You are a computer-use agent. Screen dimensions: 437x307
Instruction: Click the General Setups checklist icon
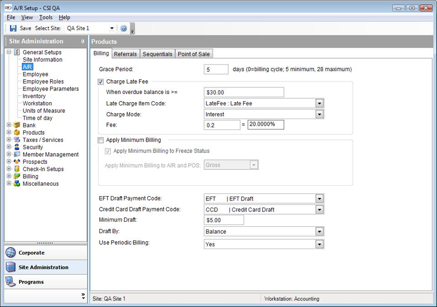coord(17,52)
